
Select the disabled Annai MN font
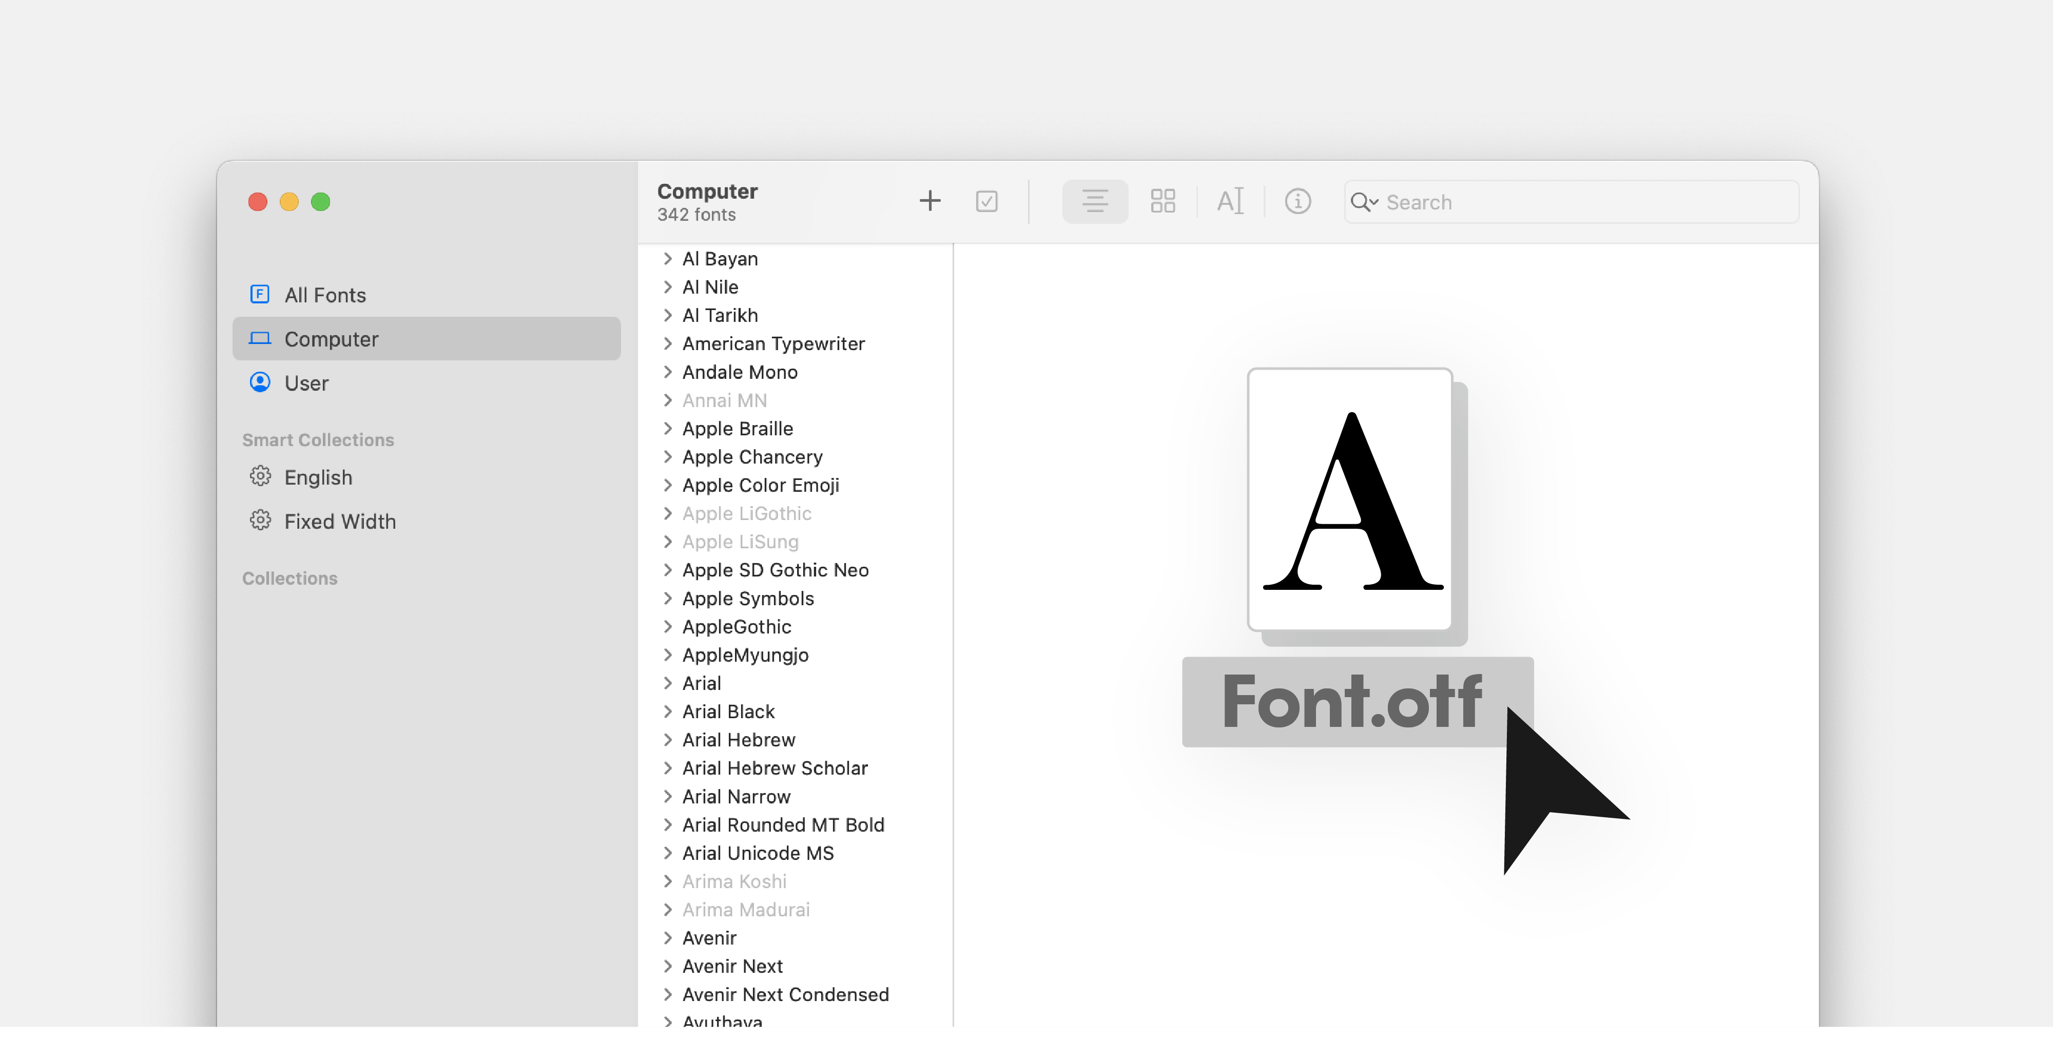pyautogui.click(x=724, y=400)
